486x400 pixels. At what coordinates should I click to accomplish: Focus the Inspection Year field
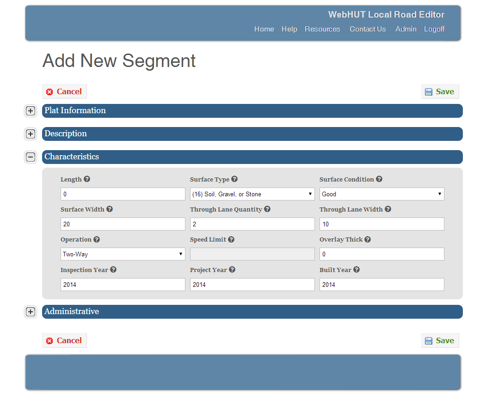pyautogui.click(x=123, y=284)
